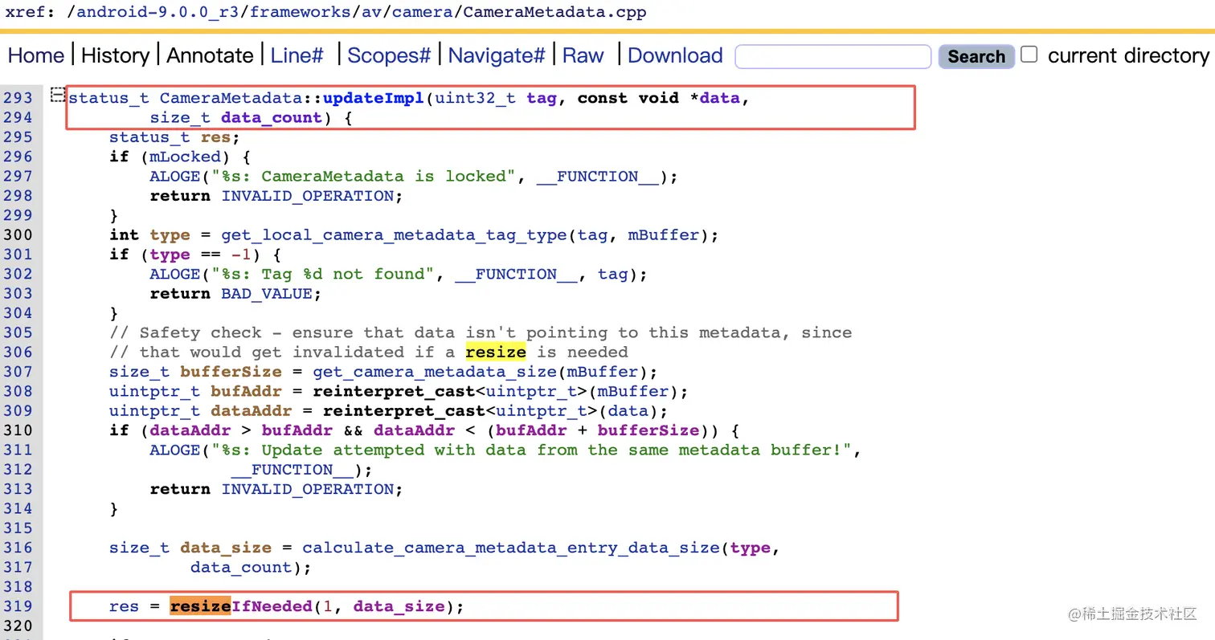Jump to line number 307
1215x640 pixels.
[x=18, y=371]
